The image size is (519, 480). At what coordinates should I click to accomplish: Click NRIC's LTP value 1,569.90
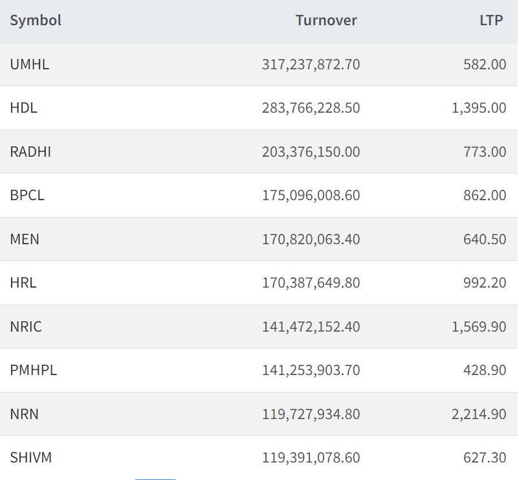tap(479, 326)
